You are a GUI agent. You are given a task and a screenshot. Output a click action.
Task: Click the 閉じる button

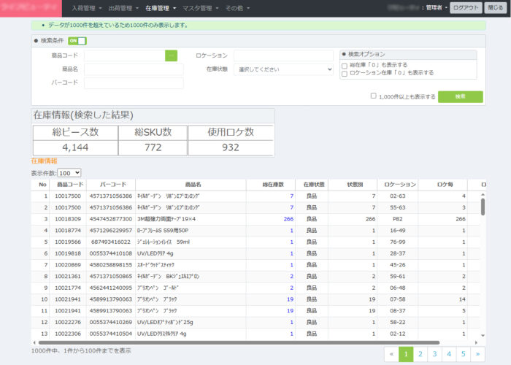click(496, 8)
